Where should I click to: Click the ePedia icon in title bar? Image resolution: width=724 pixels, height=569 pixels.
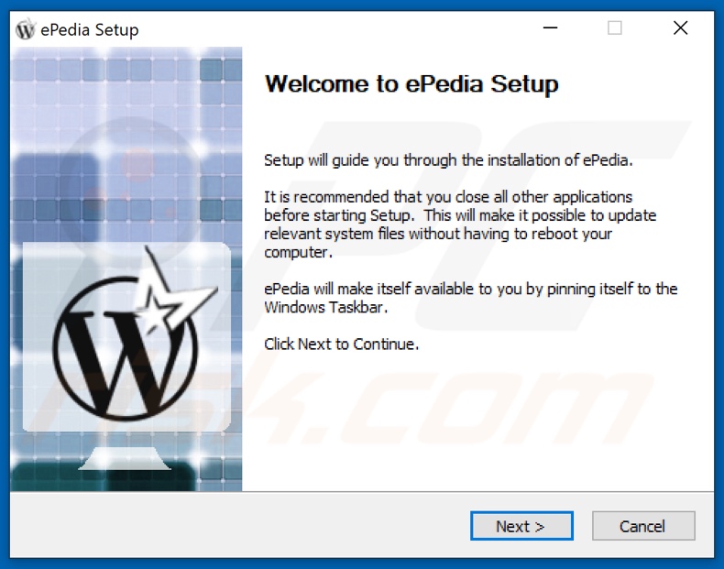pyautogui.click(x=26, y=29)
